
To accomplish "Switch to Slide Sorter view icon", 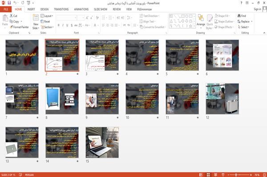I will point(208,175).
